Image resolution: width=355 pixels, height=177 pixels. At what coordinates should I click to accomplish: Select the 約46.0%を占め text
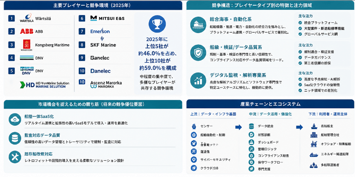pos(157,53)
